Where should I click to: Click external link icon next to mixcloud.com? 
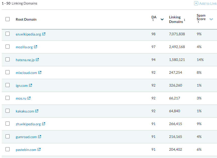coord(40,72)
